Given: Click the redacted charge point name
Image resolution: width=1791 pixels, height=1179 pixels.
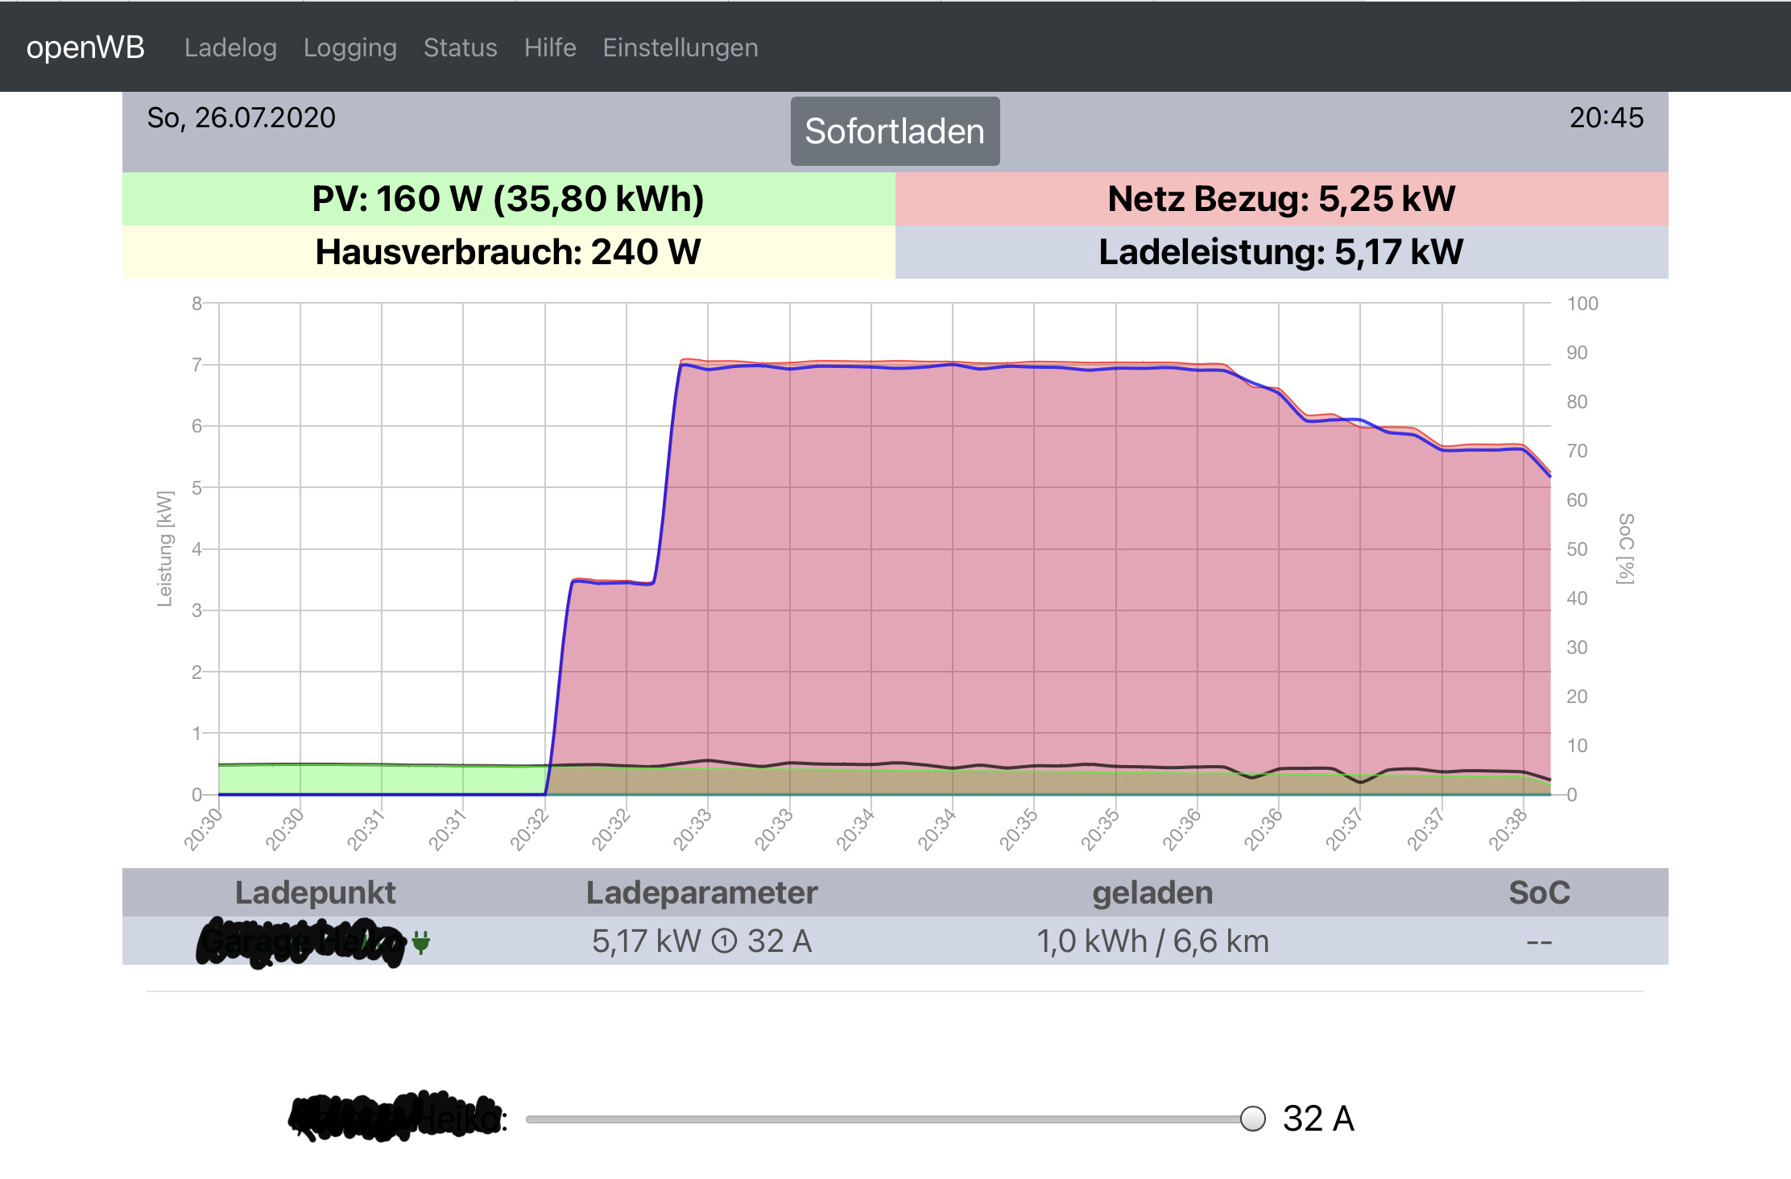Looking at the screenshot, I should (x=301, y=941).
